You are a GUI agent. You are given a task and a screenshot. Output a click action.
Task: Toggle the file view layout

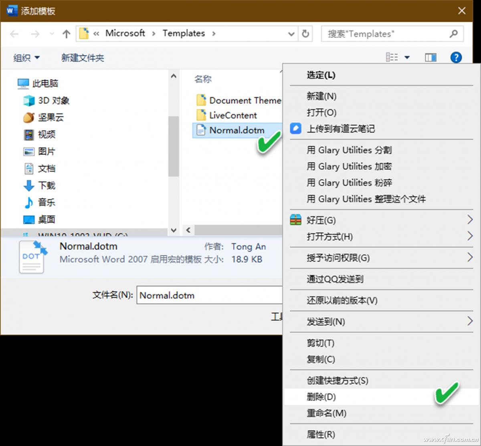tap(392, 57)
